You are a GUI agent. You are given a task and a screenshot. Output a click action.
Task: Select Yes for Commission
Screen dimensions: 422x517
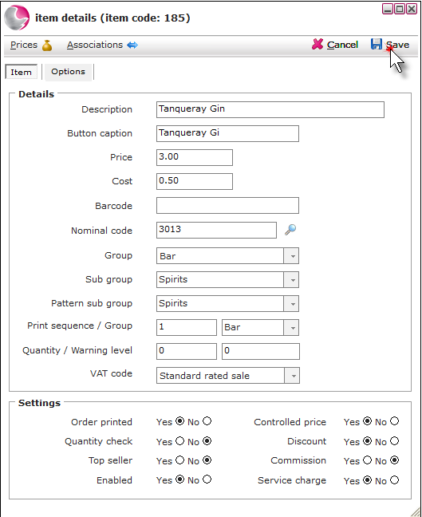click(367, 460)
